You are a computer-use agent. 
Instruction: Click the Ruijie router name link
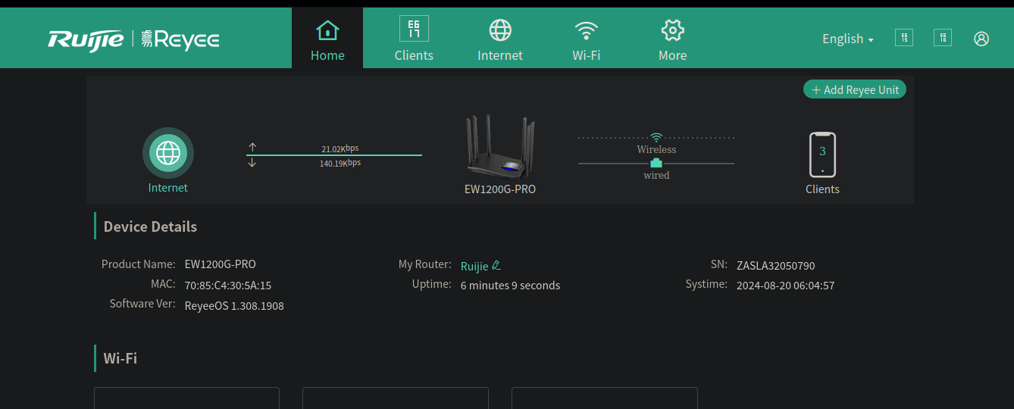point(474,266)
